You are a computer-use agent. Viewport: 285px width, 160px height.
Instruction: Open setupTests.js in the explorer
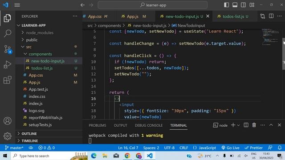pyautogui.click(x=49, y=124)
